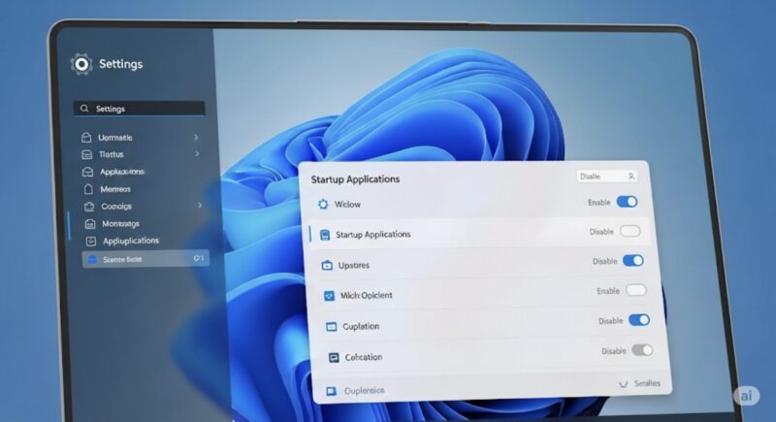776x422 pixels.
Task: Click the badge on the selected sidebar row
Action: pyautogui.click(x=199, y=258)
